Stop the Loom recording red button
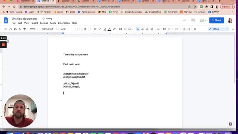 point(3,45)
